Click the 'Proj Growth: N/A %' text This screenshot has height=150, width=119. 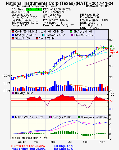[x=55, y=20]
